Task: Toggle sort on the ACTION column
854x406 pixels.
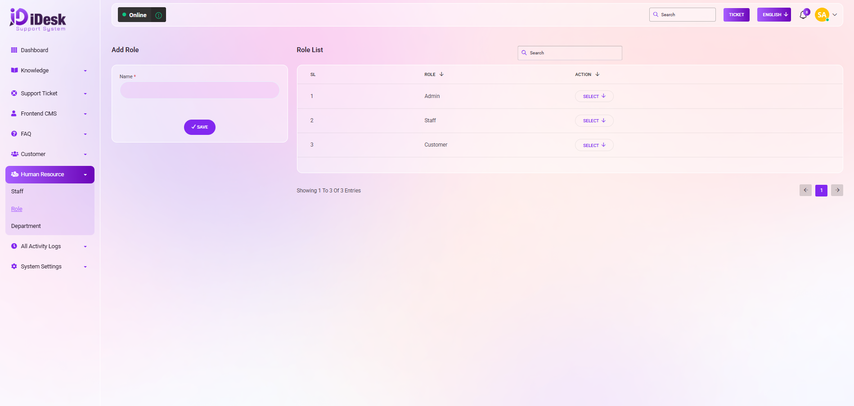Action: point(597,75)
